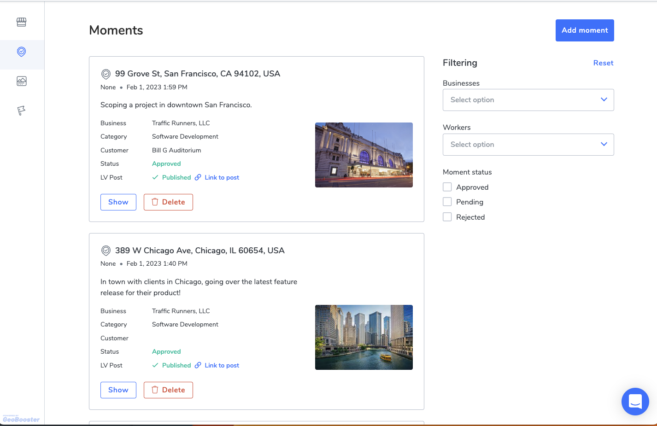The image size is (657, 426).
Task: Open the image gallery sidebar icon
Action: pos(21,81)
